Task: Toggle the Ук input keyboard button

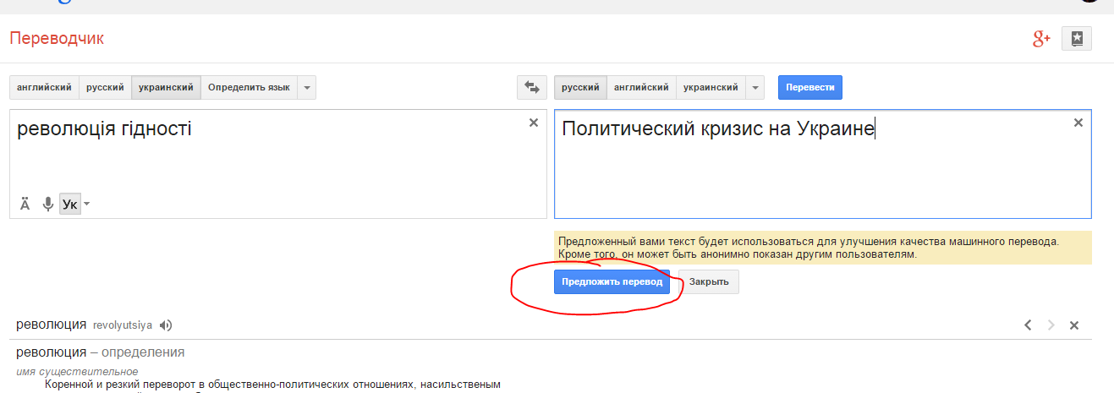Action: (70, 204)
